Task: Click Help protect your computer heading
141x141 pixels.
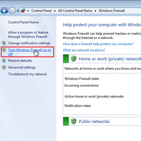Action: pos(102,25)
